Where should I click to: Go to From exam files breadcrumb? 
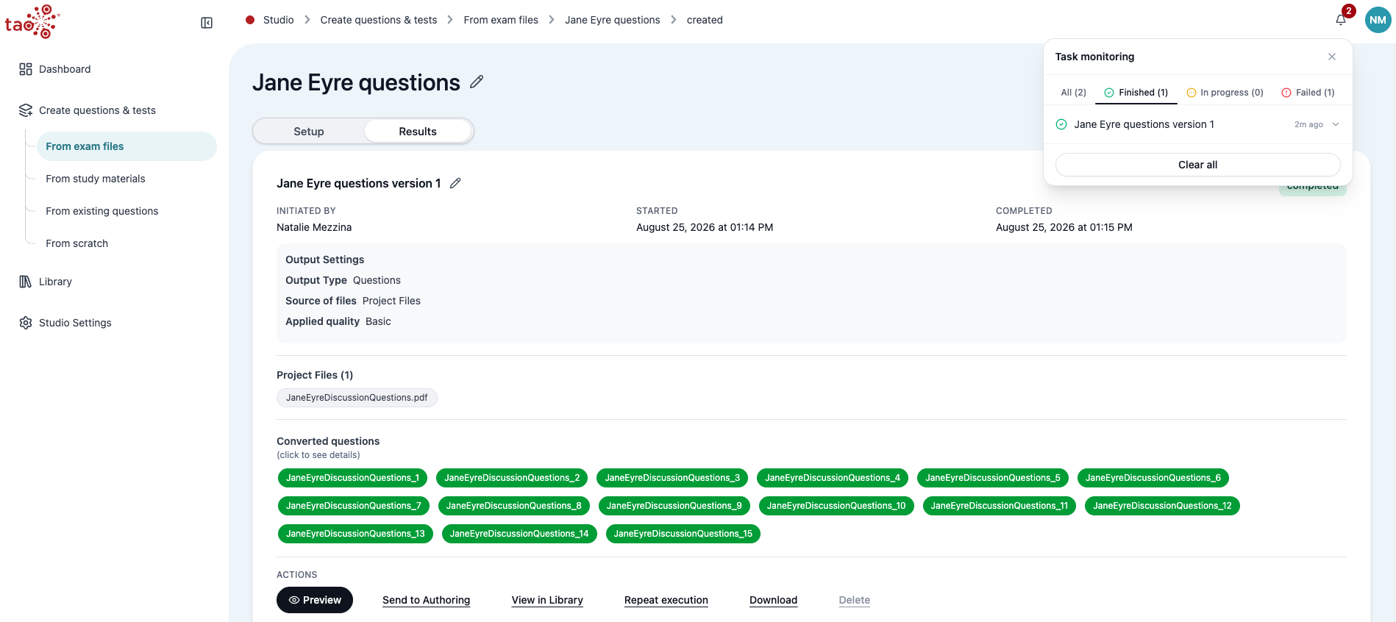click(x=501, y=20)
